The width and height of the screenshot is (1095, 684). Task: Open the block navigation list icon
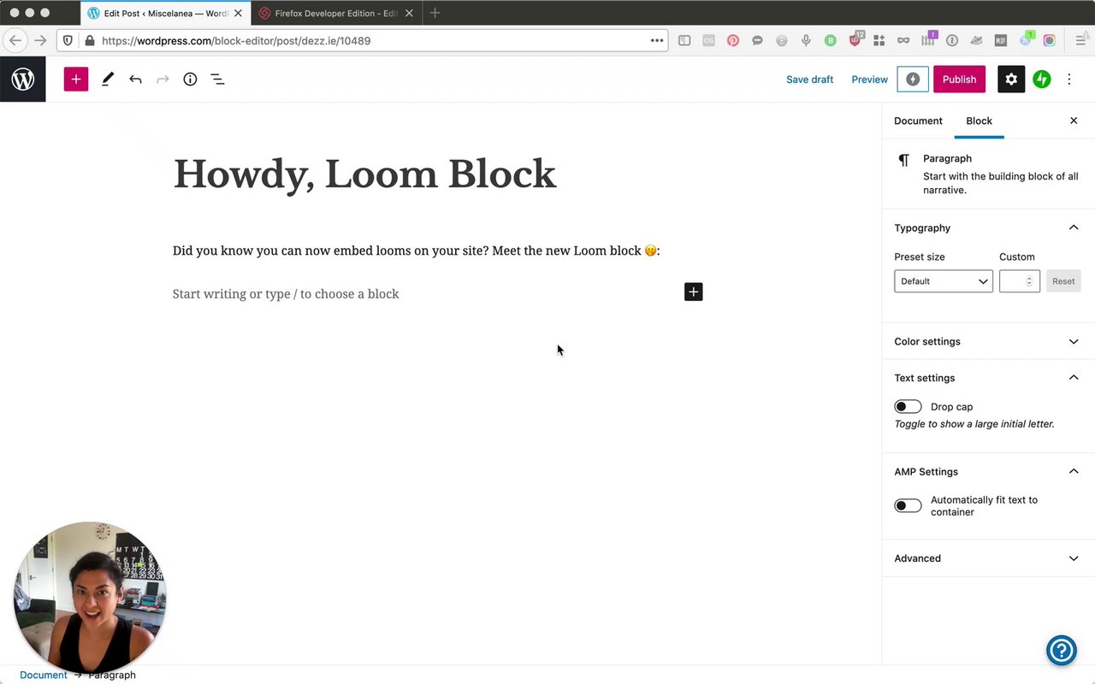tap(217, 80)
